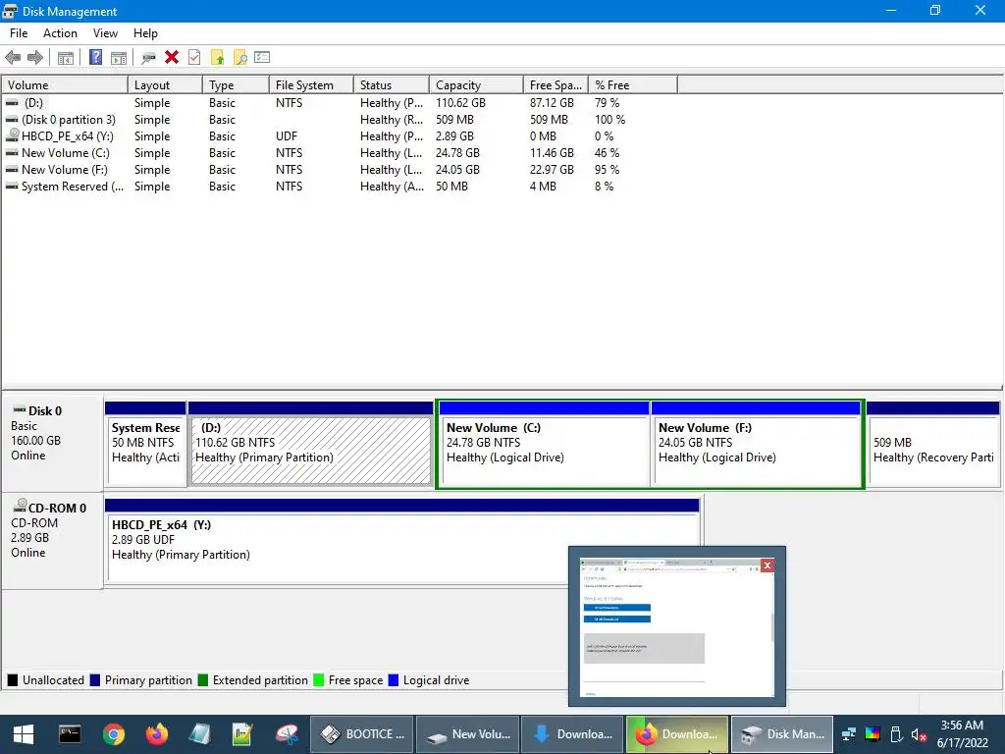Open the Action menu
This screenshot has height=754, width=1005.
[x=60, y=33]
